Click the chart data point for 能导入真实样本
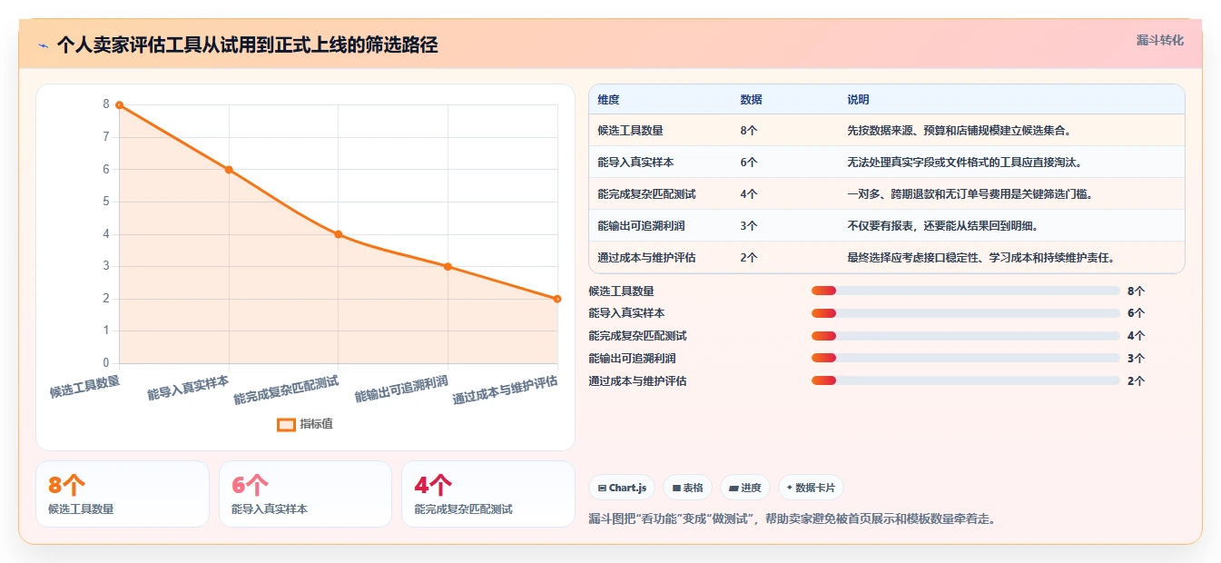 [229, 170]
